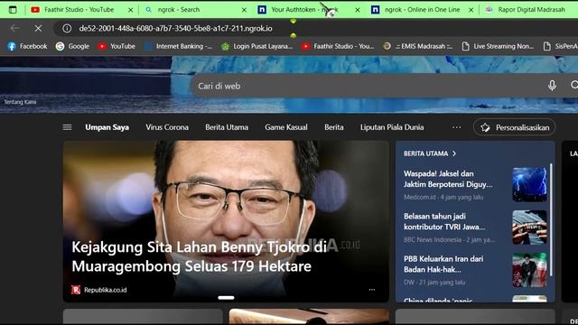Click the search magnifier icon
578x325 pixels.
tap(574, 85)
